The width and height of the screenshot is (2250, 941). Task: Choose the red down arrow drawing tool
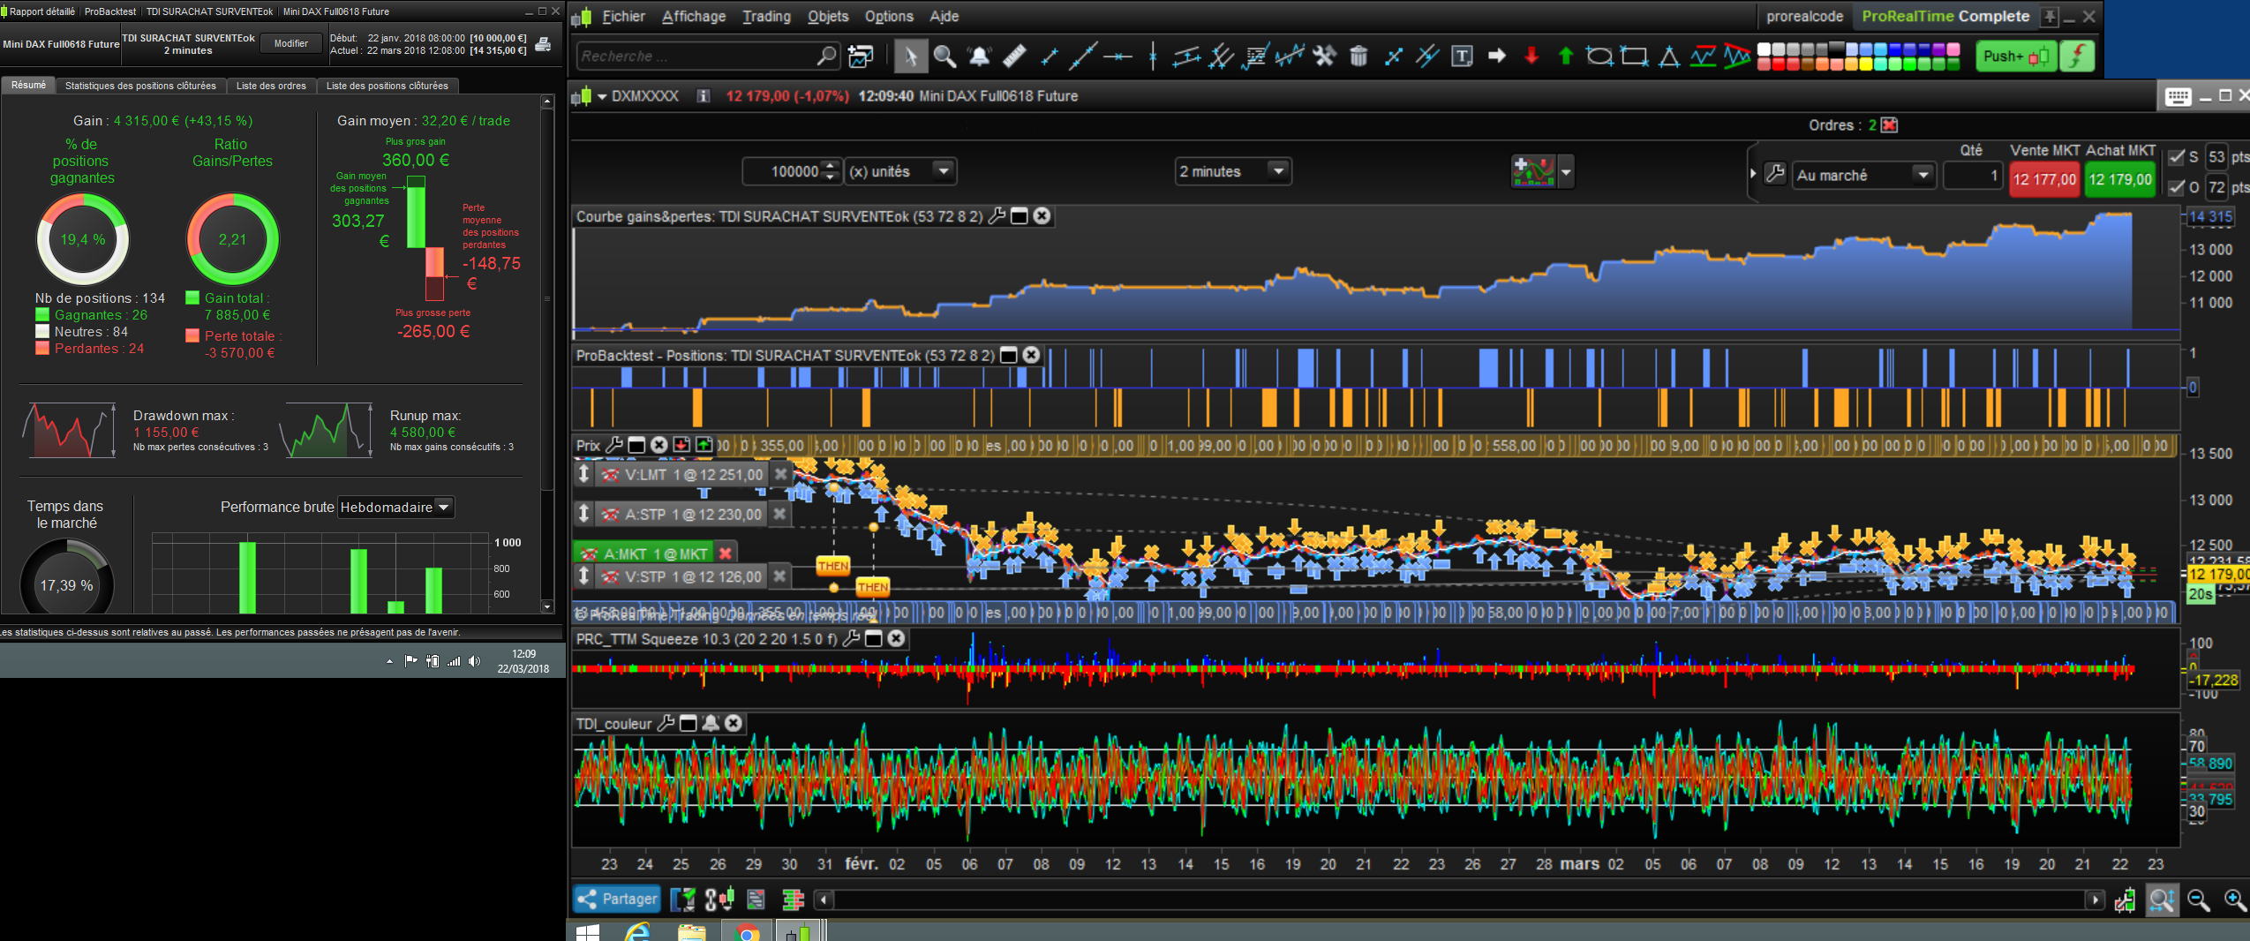click(x=1531, y=56)
